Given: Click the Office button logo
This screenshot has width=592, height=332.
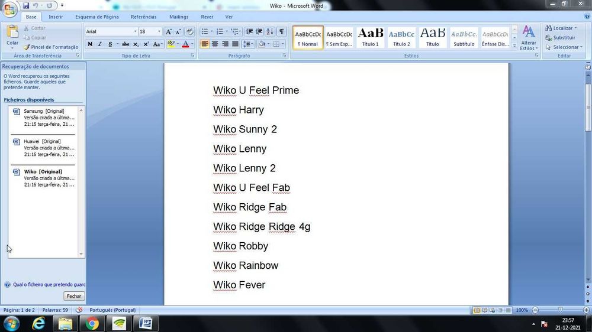Looking at the screenshot, I should click(x=9, y=9).
